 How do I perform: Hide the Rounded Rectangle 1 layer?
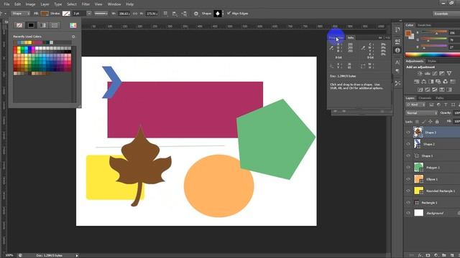tap(408, 191)
